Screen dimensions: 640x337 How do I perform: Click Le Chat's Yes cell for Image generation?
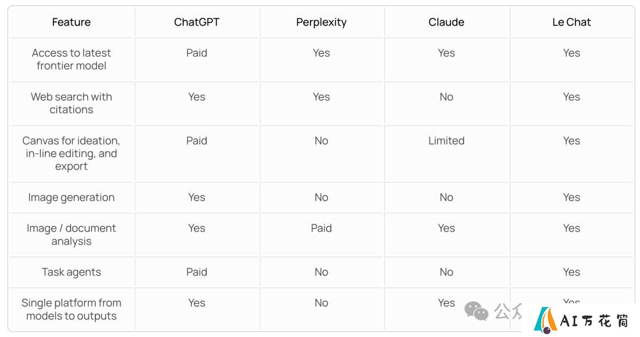click(571, 197)
